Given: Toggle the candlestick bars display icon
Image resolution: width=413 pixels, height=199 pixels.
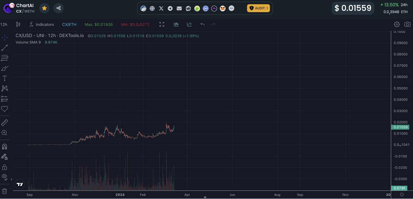Looking at the screenshot, I should [176, 24].
